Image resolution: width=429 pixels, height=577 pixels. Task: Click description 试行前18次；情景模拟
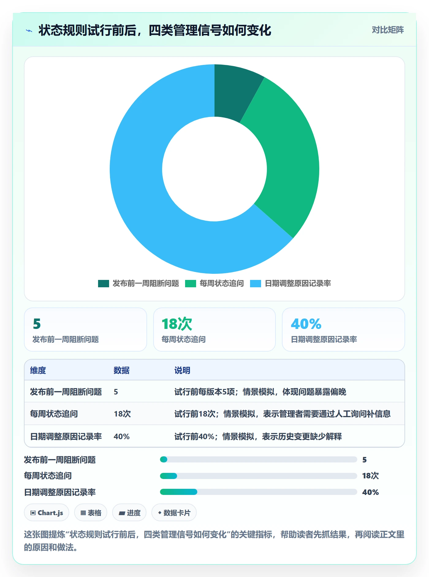283,414
